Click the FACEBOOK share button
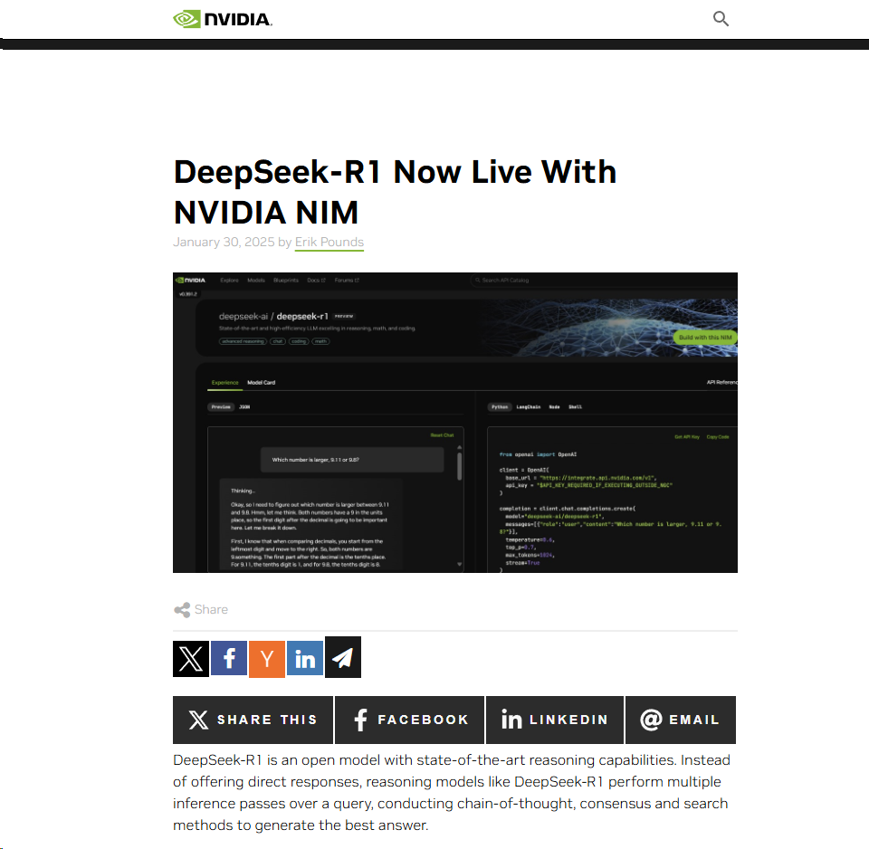The width and height of the screenshot is (869, 849). tap(409, 720)
